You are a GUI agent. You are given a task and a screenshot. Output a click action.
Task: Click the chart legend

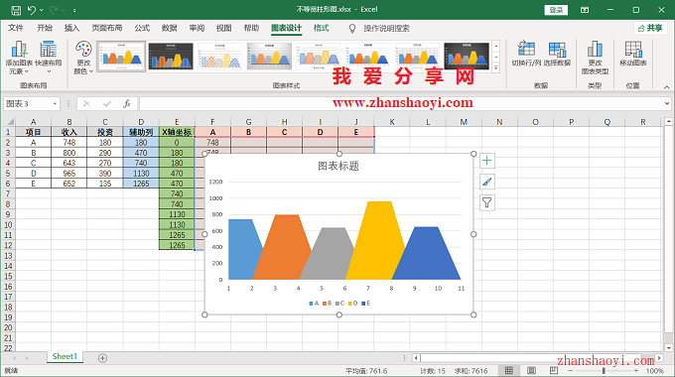coord(339,304)
